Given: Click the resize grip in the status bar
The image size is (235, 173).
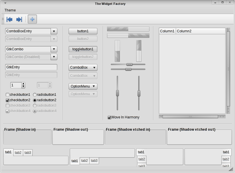Looking at the screenshot, I should pos(231,169).
